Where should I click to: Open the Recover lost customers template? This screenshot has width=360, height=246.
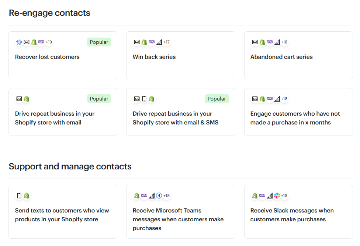pos(47,57)
